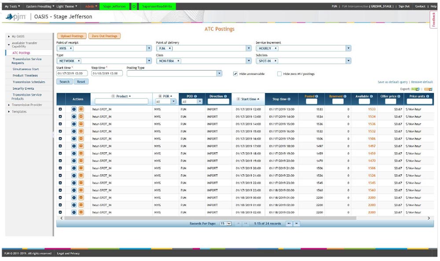This screenshot has width=440, height=261.
Task: Click the orange action icon in first row
Action: point(81,109)
